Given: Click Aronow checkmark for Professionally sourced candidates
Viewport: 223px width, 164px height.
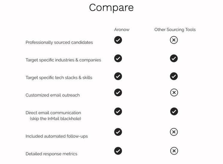Looking at the screenshot, I should click(118, 40).
